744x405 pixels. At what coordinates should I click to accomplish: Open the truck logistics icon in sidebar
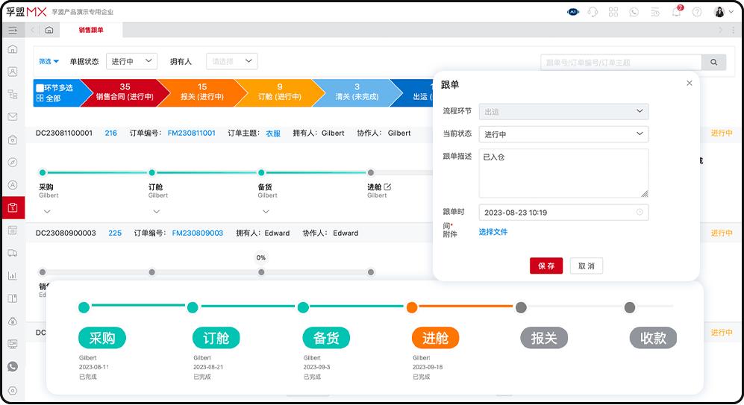tap(13, 253)
